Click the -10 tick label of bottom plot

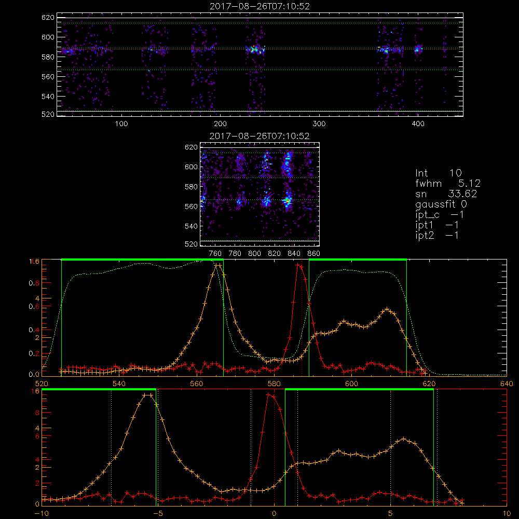pos(42,513)
